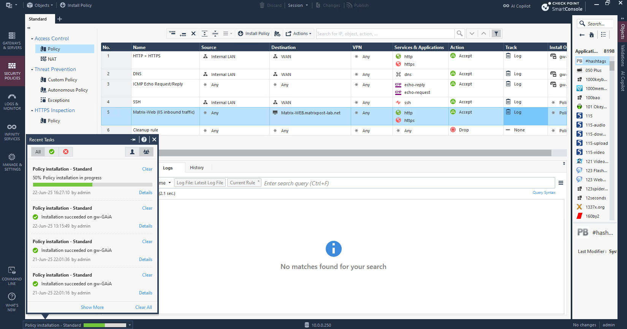
Task: Open the Objects dropdown menu
Action: point(40,5)
